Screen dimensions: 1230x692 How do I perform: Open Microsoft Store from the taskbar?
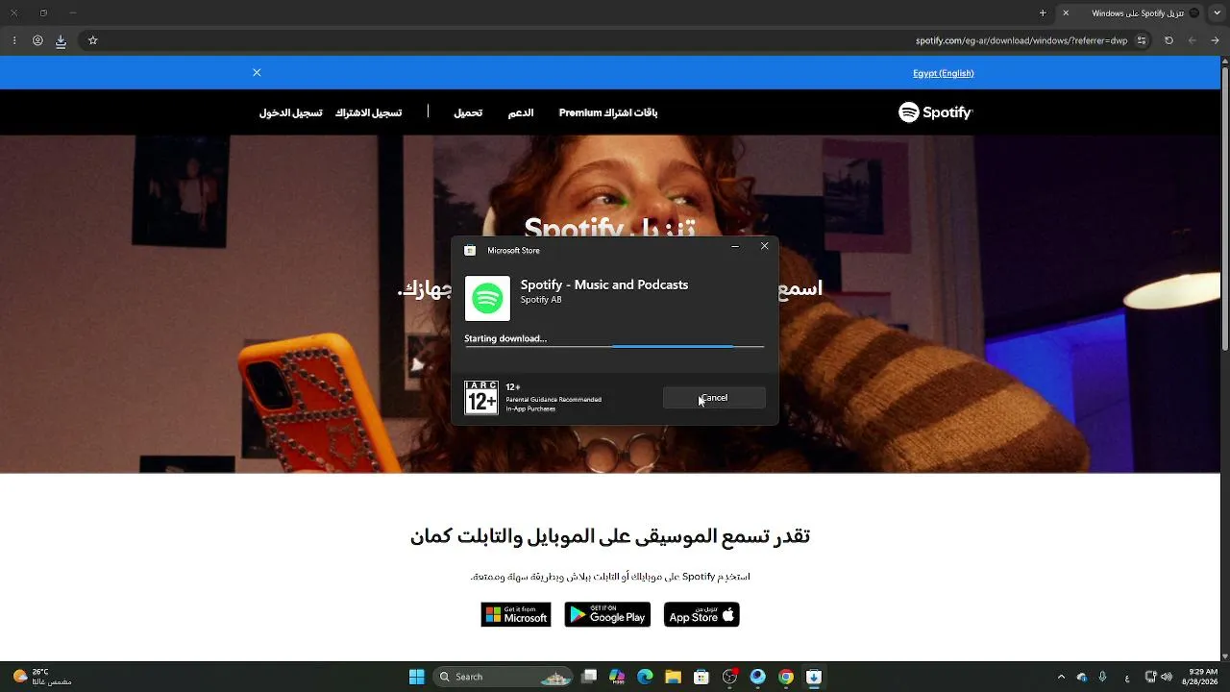coord(701,677)
